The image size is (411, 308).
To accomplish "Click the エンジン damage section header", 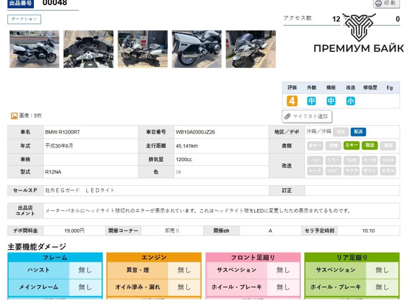I will click(x=154, y=257).
